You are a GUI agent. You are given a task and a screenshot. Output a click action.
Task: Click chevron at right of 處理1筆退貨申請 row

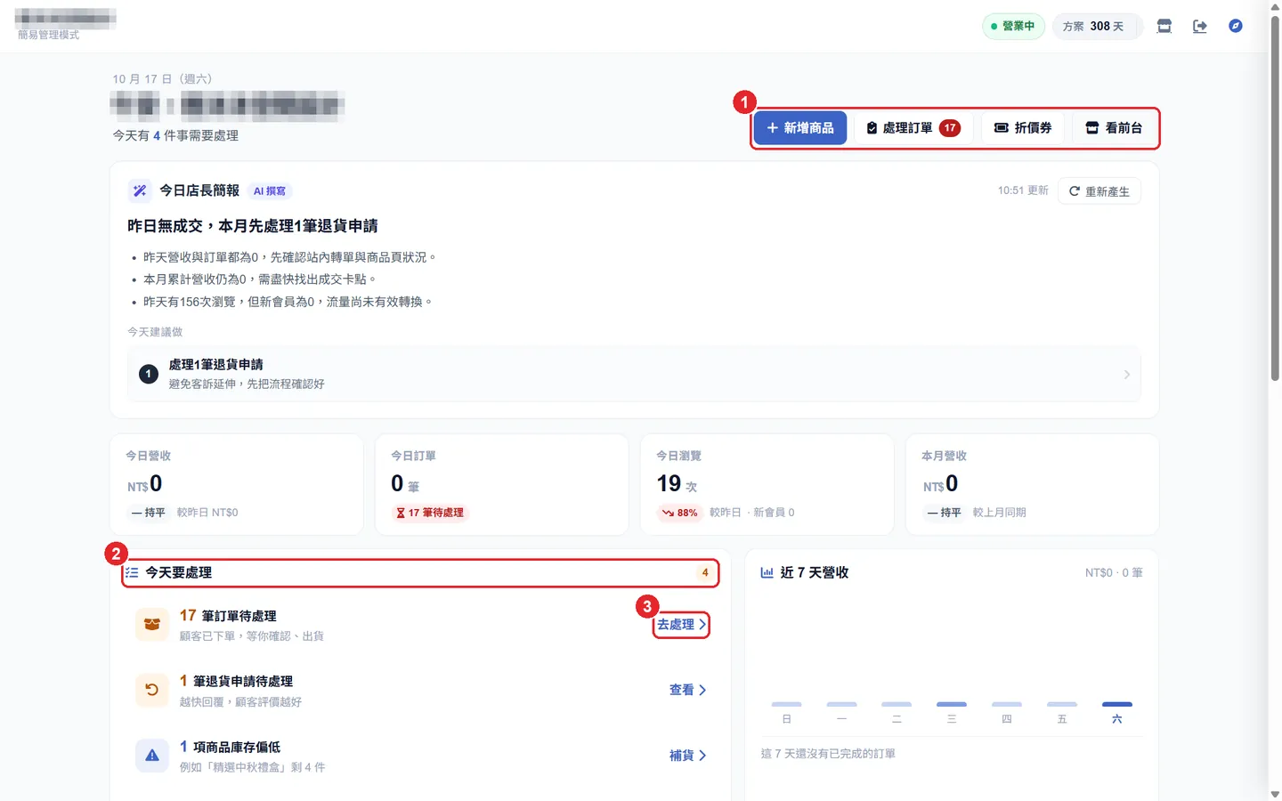(1126, 375)
